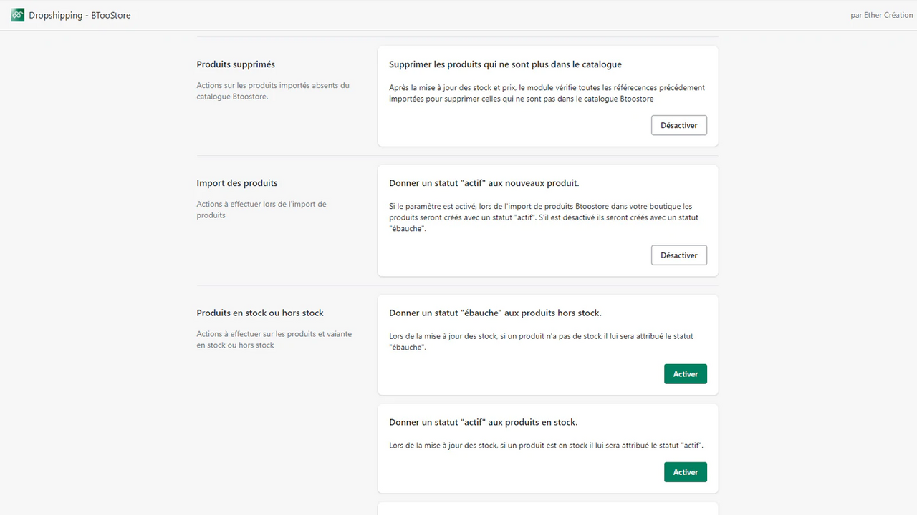This screenshot has width=917, height=515.
Task: Select the "Import des produits" section heading
Action: pos(237,182)
